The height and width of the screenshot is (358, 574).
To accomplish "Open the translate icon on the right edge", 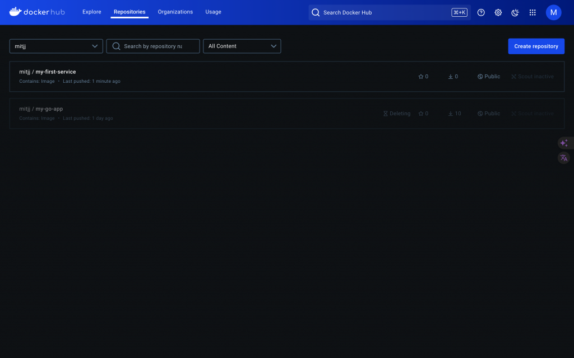I will [564, 158].
